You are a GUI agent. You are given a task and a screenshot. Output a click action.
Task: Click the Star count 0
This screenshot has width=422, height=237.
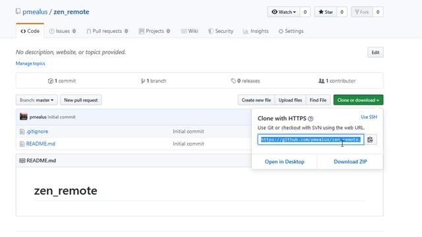(x=342, y=12)
